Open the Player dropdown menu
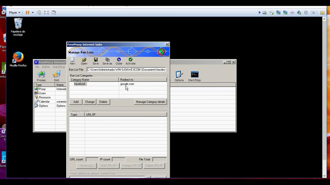This screenshot has height=185, width=330. (x=15, y=12)
